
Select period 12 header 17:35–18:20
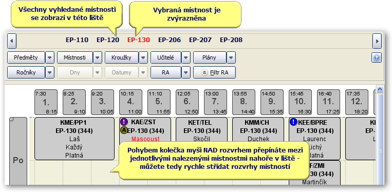(357, 102)
